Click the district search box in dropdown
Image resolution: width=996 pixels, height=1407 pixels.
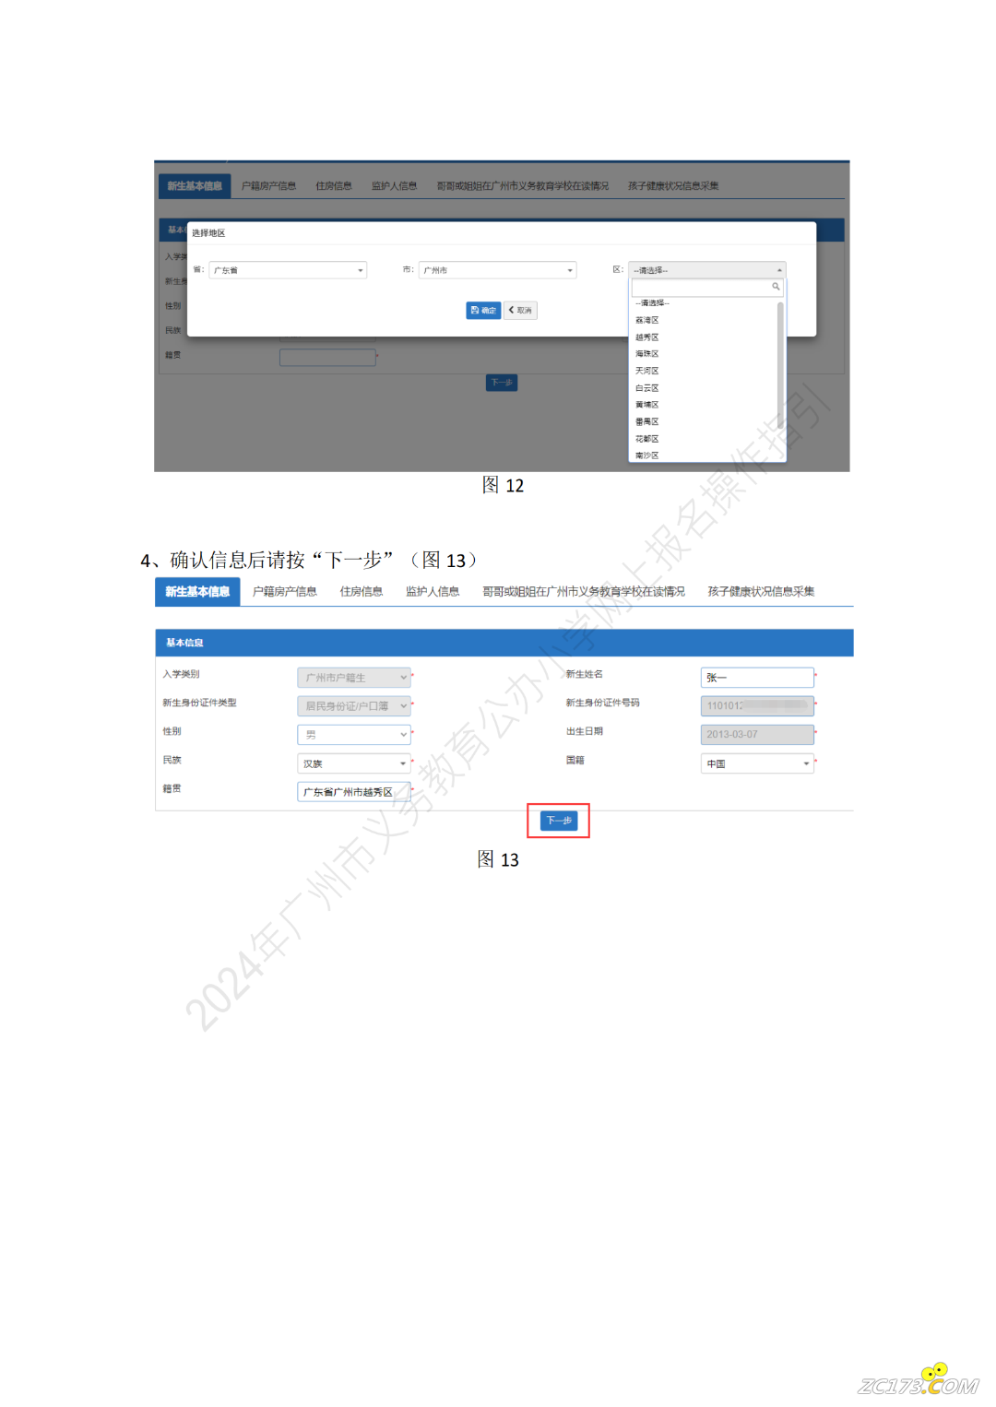click(707, 288)
